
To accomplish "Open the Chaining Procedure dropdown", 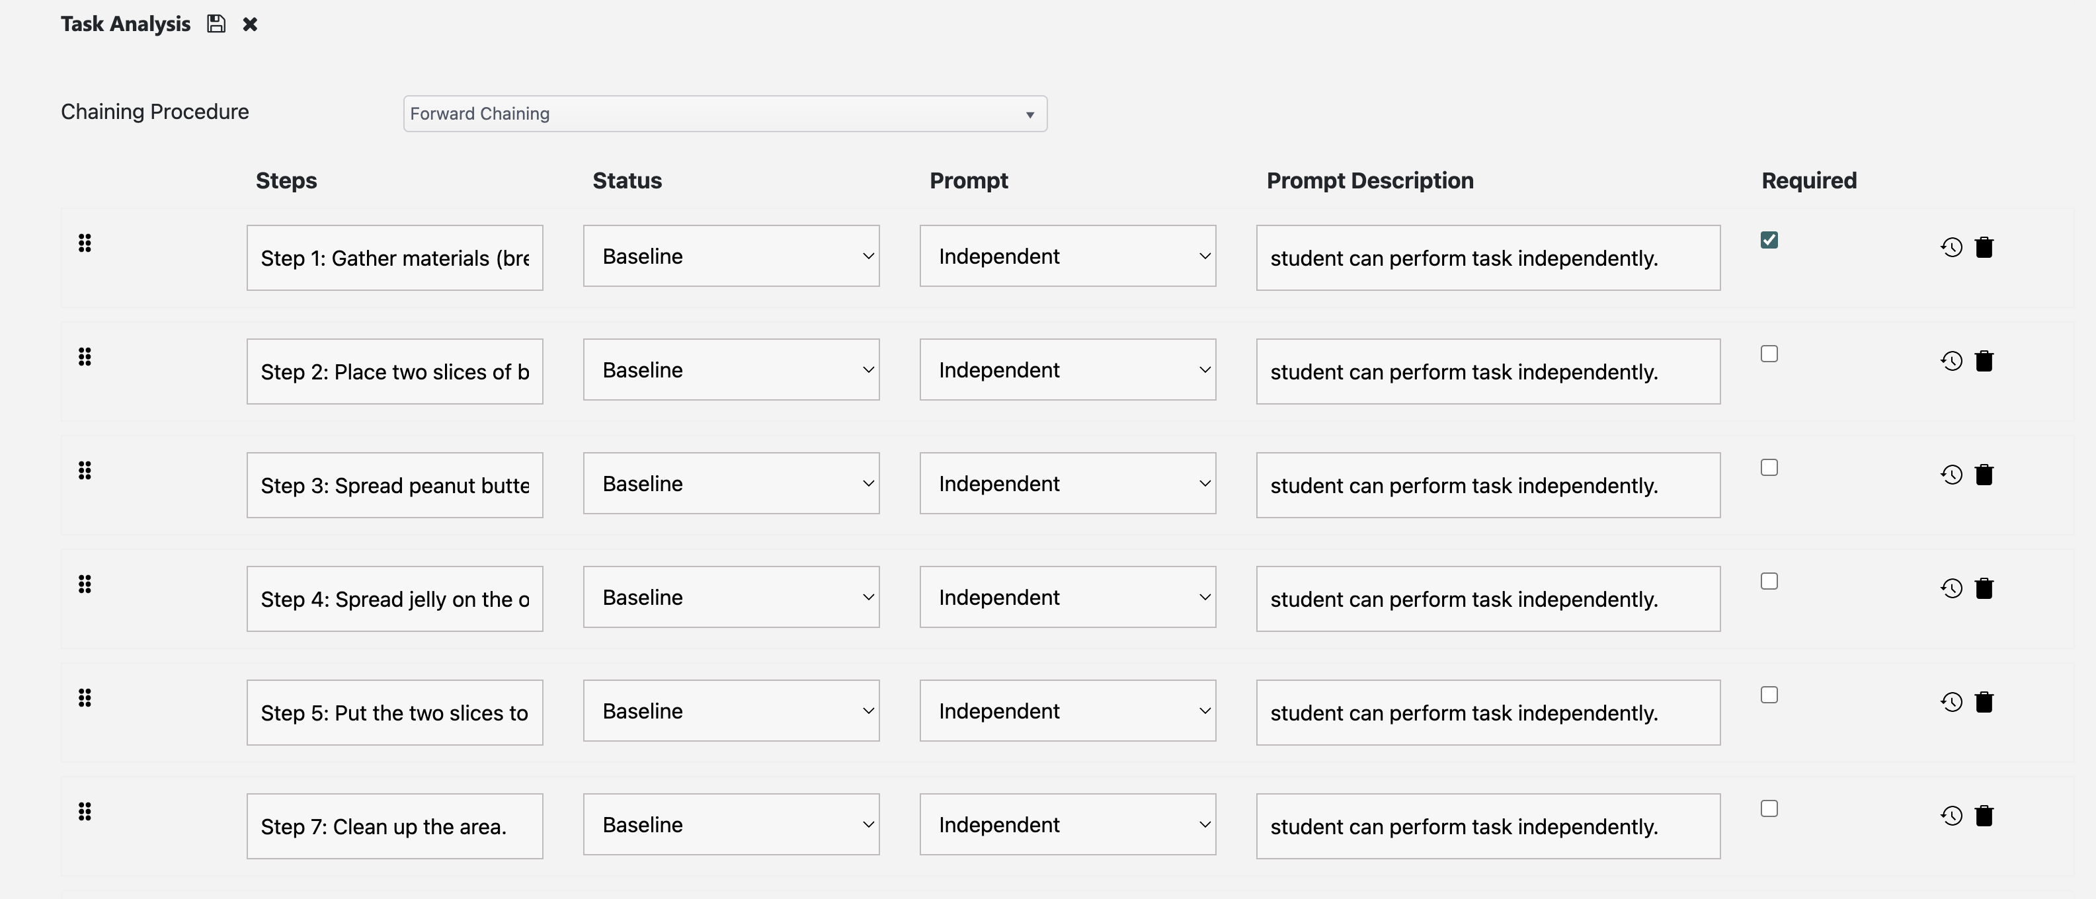I will [724, 114].
